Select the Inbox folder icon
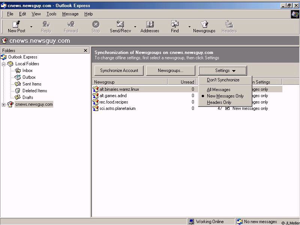Viewport: 300px width, 225px height. (x=18, y=70)
